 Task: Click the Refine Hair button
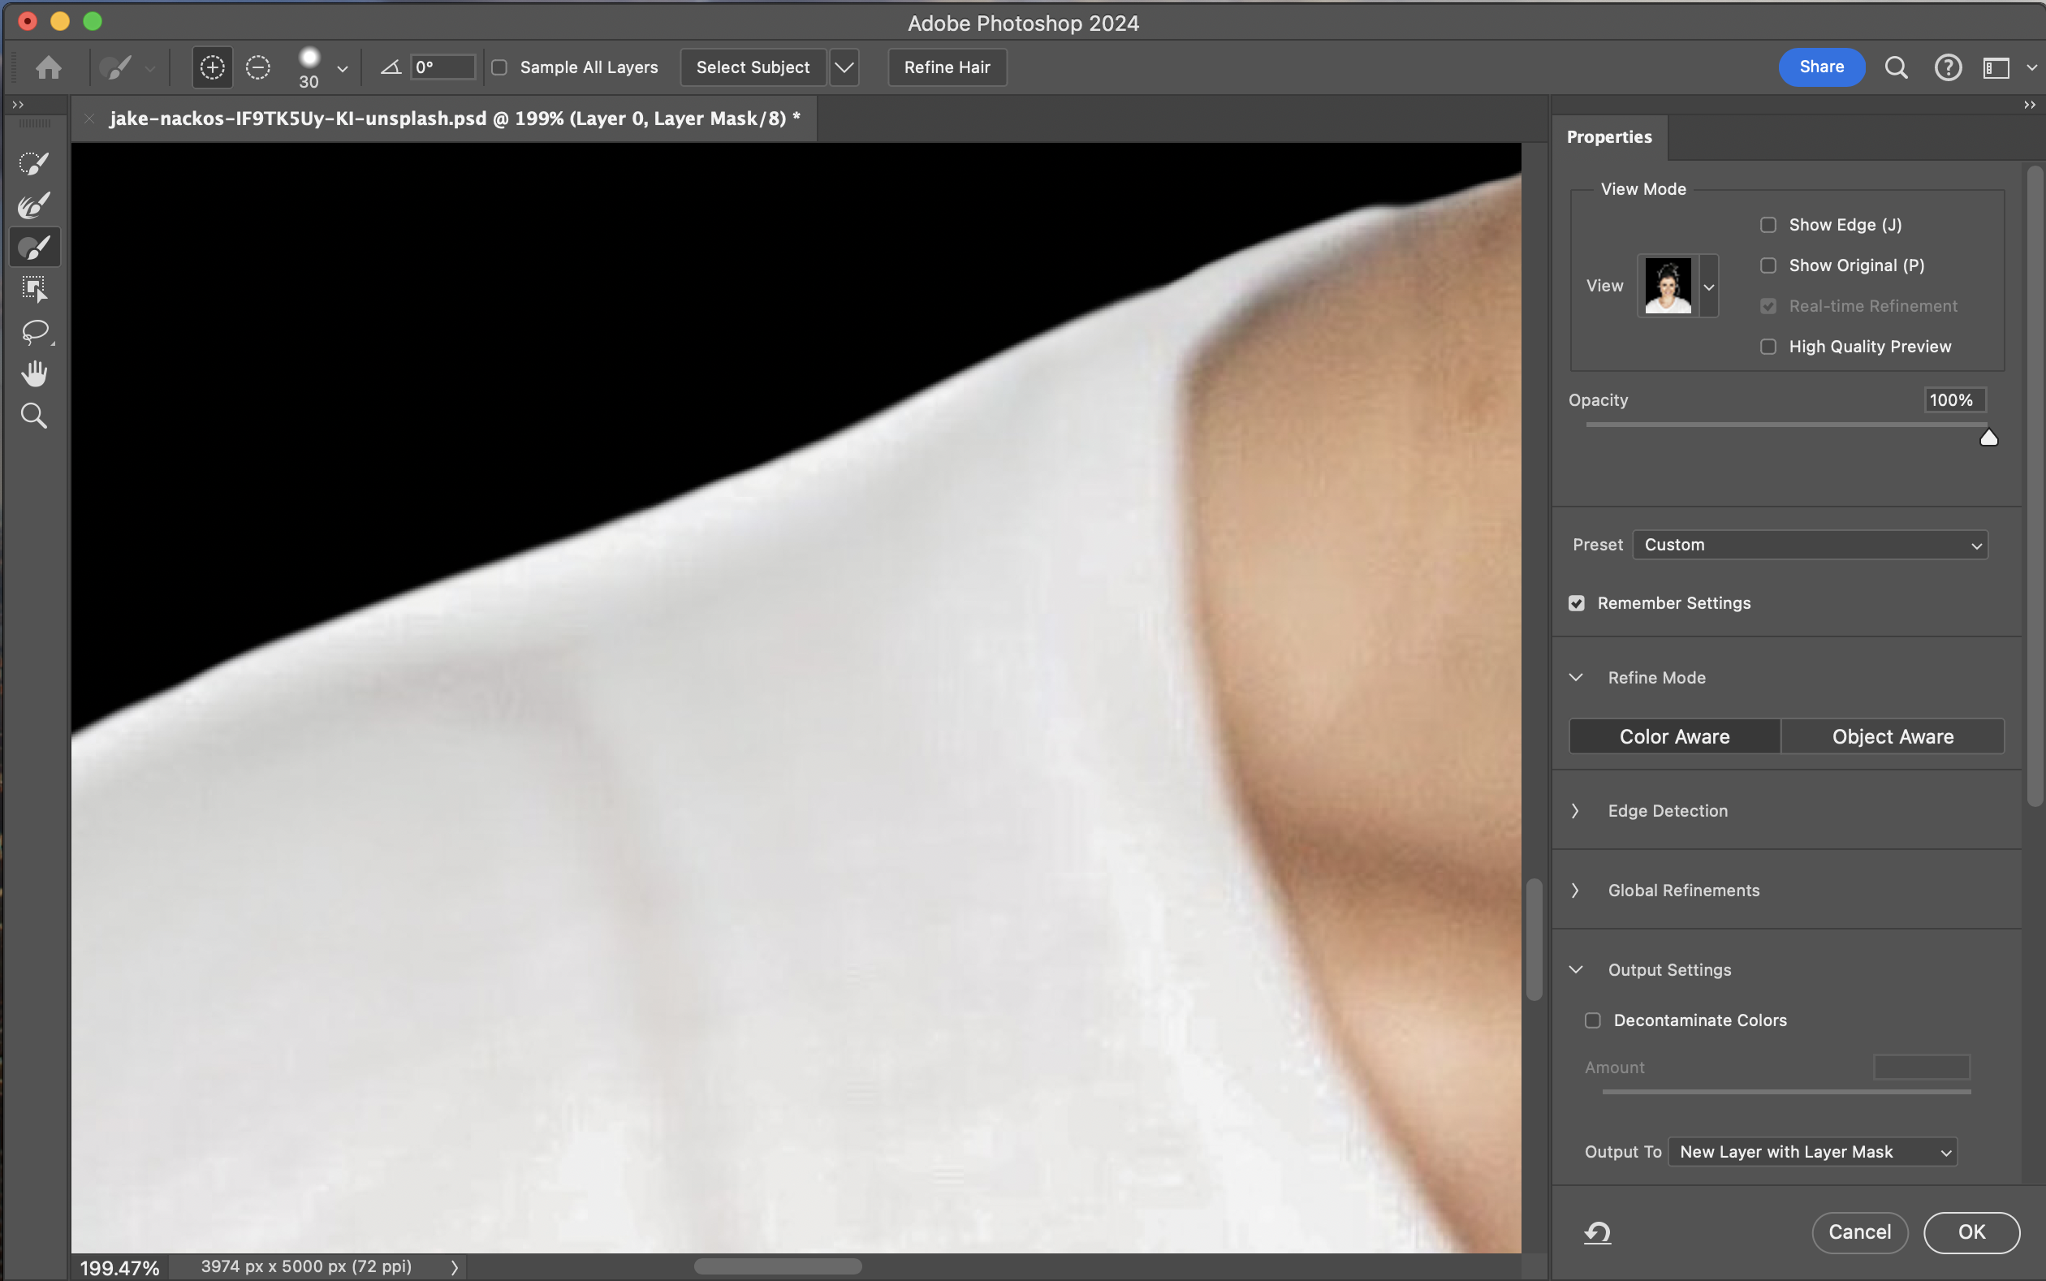(947, 67)
